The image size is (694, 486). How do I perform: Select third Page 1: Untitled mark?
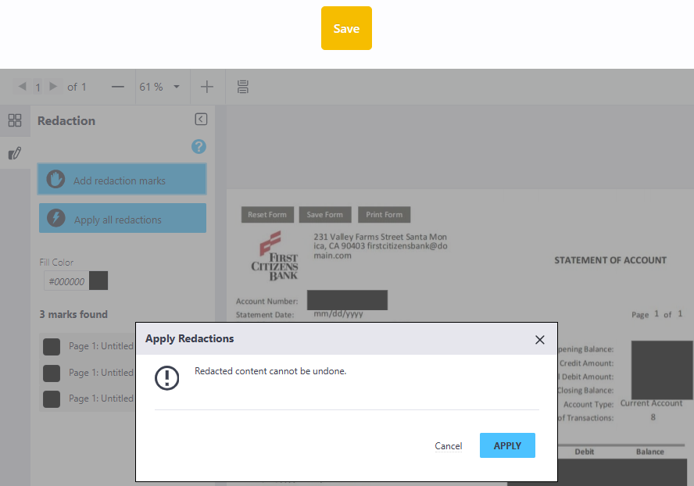pos(88,398)
